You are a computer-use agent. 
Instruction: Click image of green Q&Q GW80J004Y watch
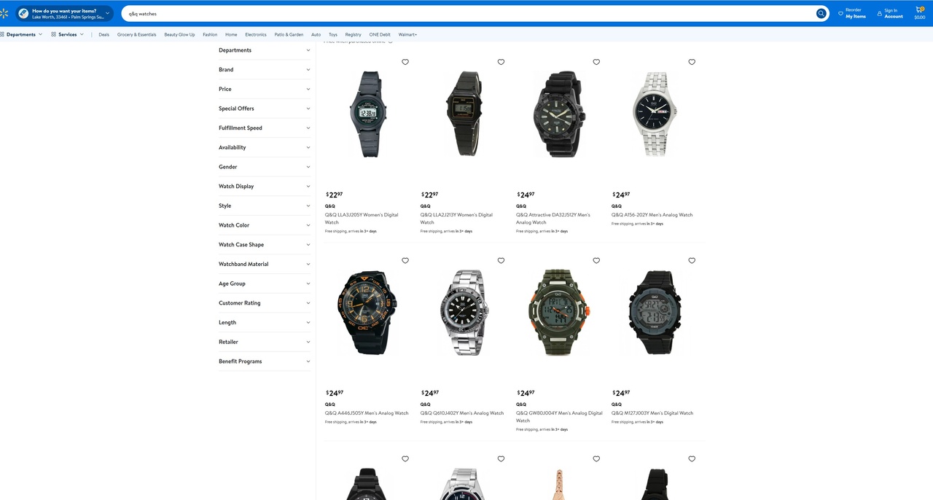tap(559, 313)
